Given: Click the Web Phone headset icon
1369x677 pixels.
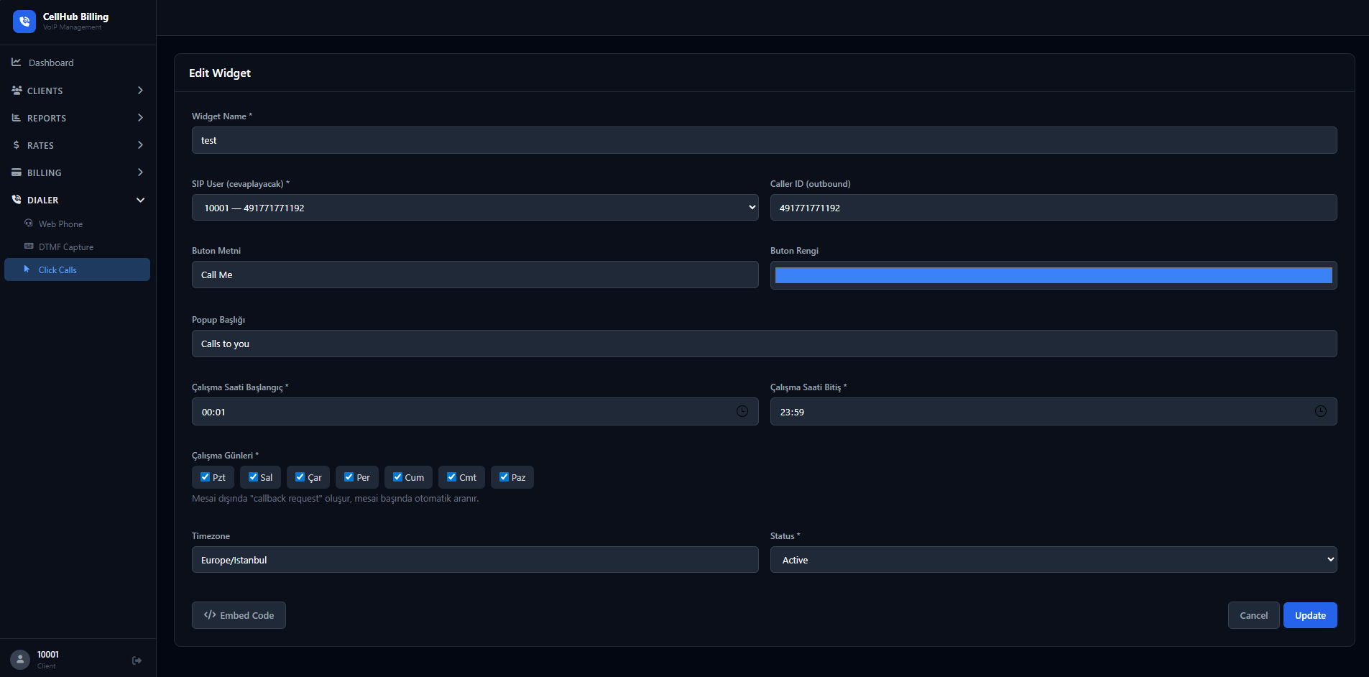Looking at the screenshot, I should tap(29, 224).
